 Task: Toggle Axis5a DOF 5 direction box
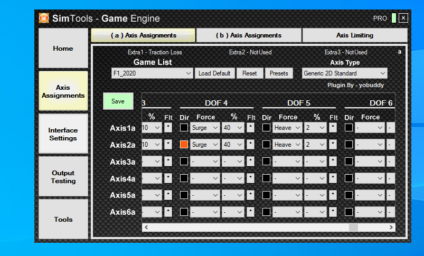click(266, 195)
